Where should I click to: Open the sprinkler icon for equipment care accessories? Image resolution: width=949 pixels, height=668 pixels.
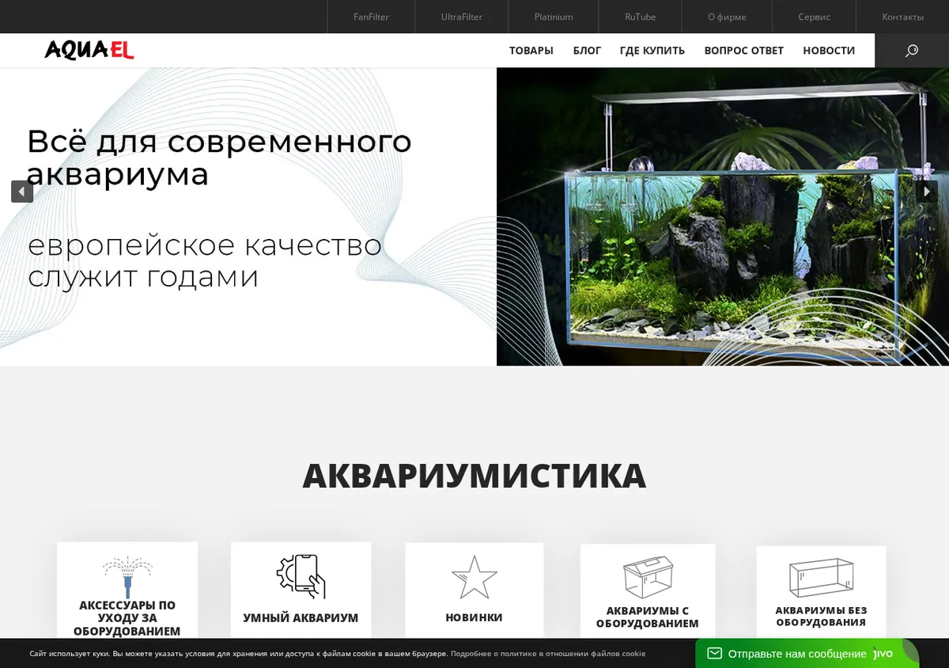click(x=127, y=577)
